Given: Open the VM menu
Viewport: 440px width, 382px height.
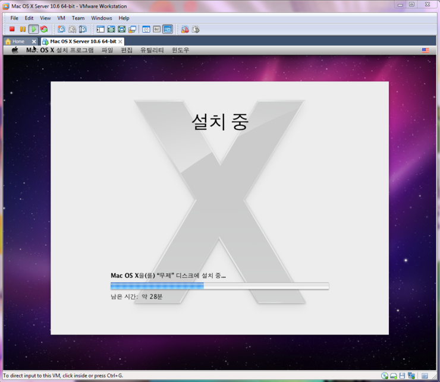Looking at the screenshot, I should pyautogui.click(x=61, y=18).
